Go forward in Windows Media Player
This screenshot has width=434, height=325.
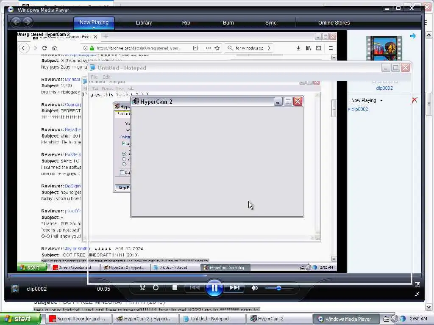[x=28, y=22]
